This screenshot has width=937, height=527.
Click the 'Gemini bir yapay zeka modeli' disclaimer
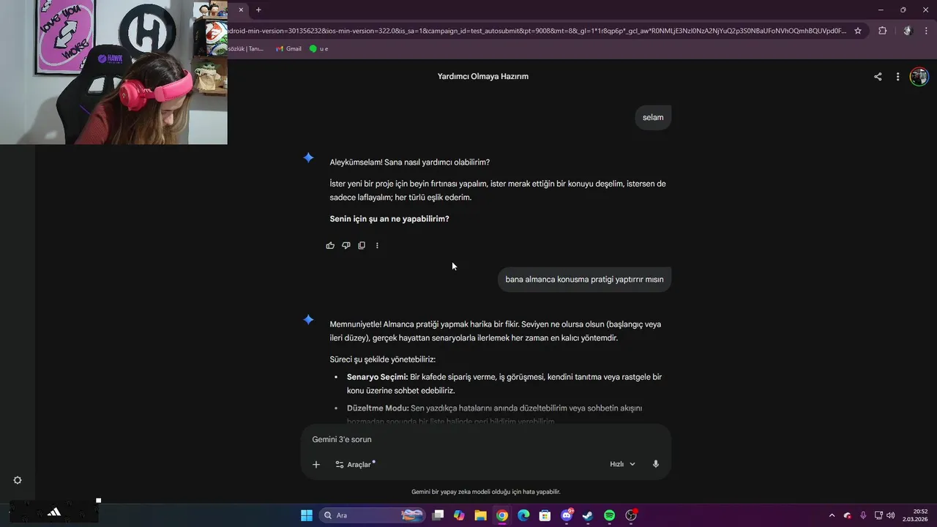click(x=486, y=492)
